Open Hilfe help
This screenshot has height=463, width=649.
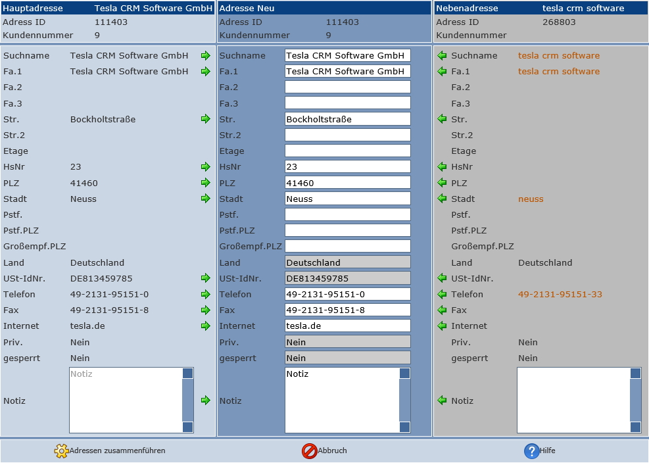point(539,451)
